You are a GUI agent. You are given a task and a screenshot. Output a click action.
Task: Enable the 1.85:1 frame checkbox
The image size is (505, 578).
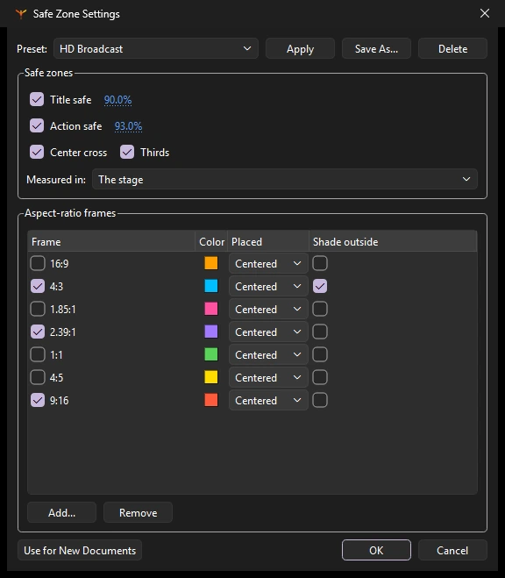tap(38, 309)
